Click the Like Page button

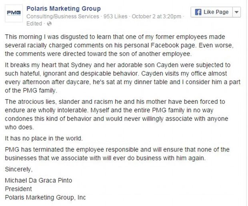(x=212, y=12)
